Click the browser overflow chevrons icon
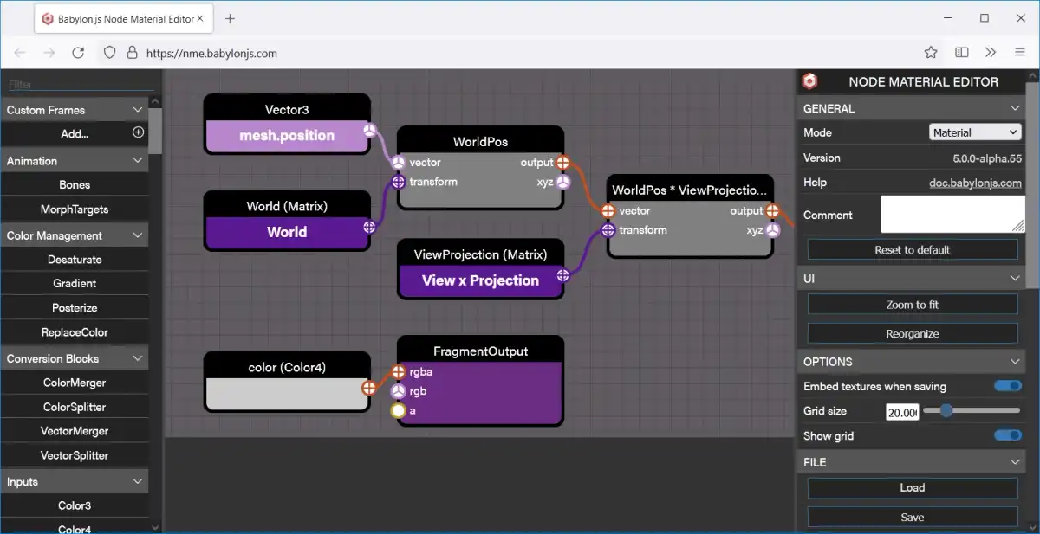This screenshot has height=534, width=1040. (x=991, y=53)
